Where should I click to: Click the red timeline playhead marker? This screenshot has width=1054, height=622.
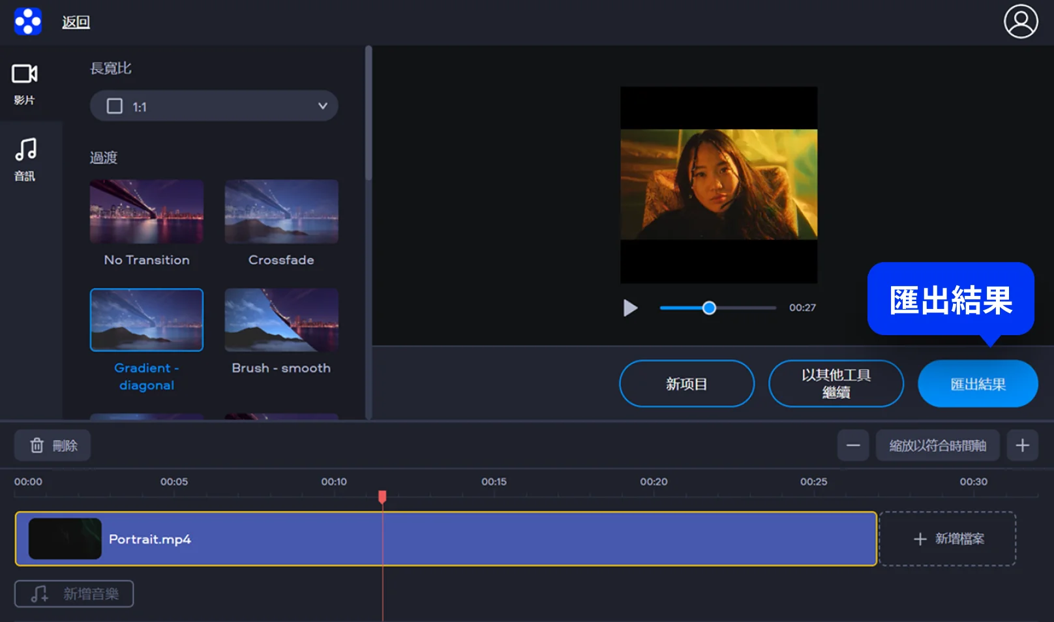tap(382, 497)
